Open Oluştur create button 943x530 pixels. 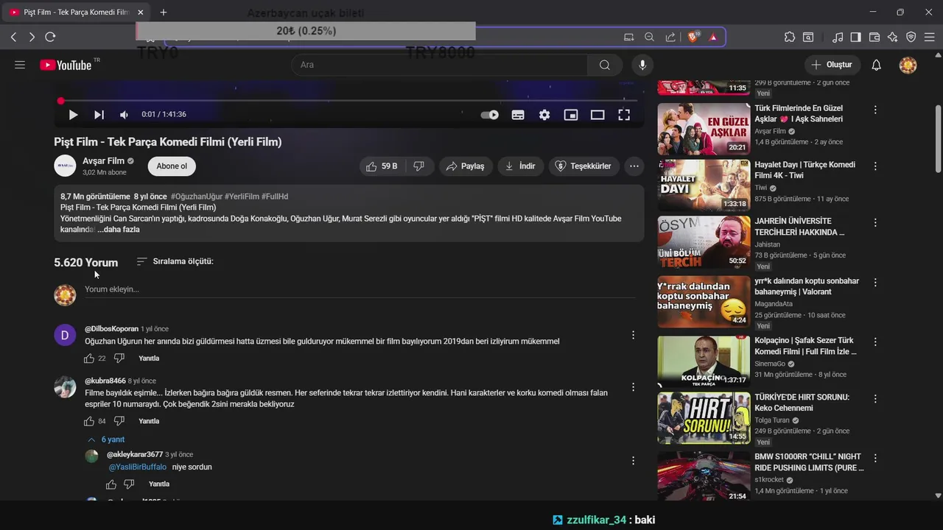point(832,65)
